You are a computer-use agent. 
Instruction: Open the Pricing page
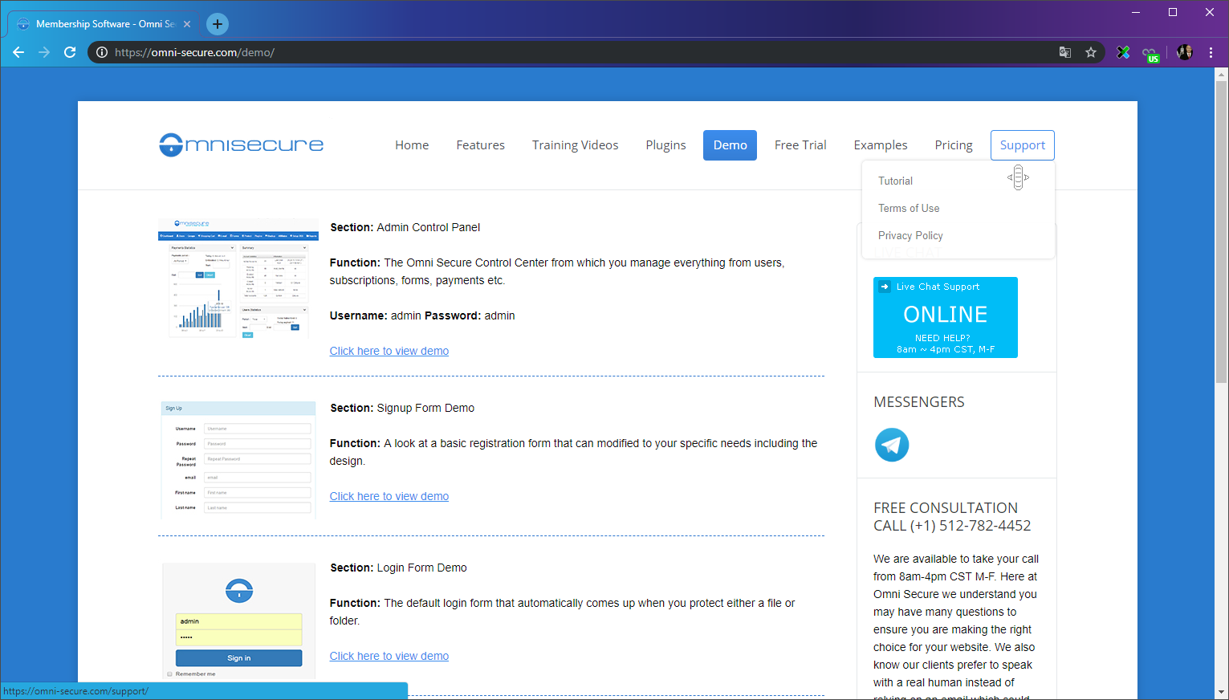pyautogui.click(x=954, y=145)
